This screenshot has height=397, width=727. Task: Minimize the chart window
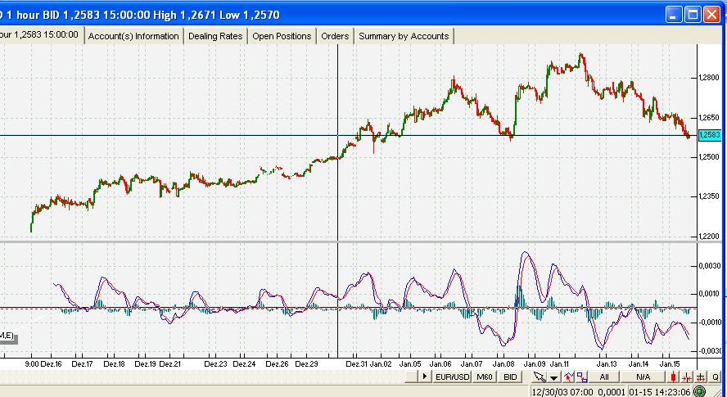point(674,15)
